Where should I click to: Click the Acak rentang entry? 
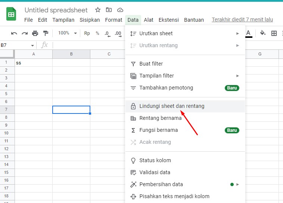pyautogui.click(x=185, y=142)
